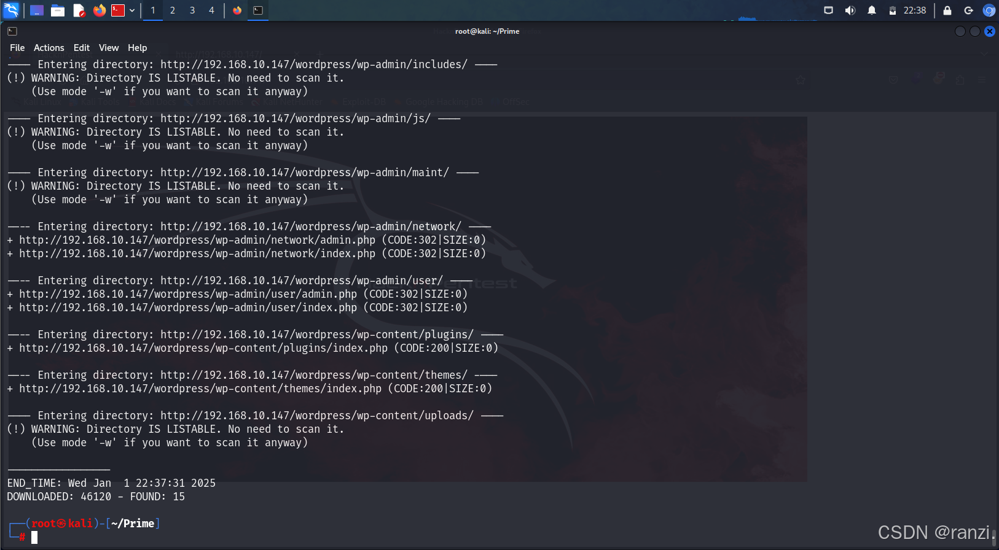Click the 'Entering directory' wp-admin/maint/ line
The image size is (999, 550).
click(243, 172)
